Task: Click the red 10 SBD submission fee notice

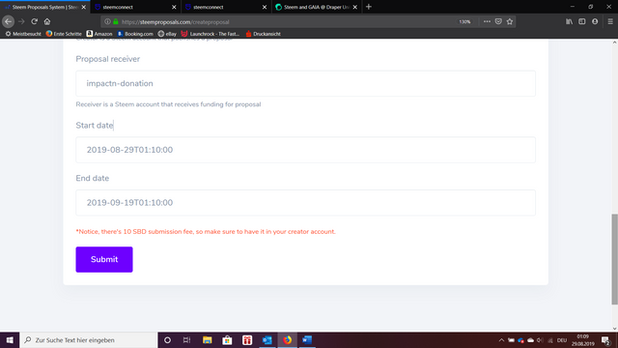Action: 206,232
